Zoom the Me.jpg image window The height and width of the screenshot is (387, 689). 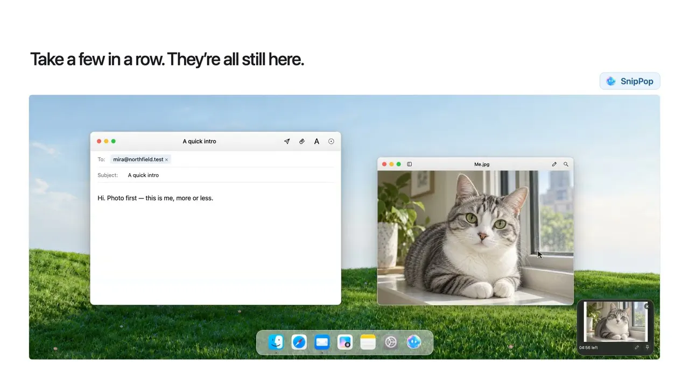pos(398,164)
